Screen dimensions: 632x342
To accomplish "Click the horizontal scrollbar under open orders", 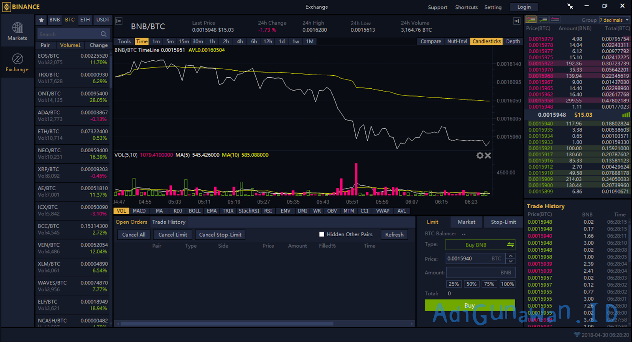I will (x=227, y=324).
